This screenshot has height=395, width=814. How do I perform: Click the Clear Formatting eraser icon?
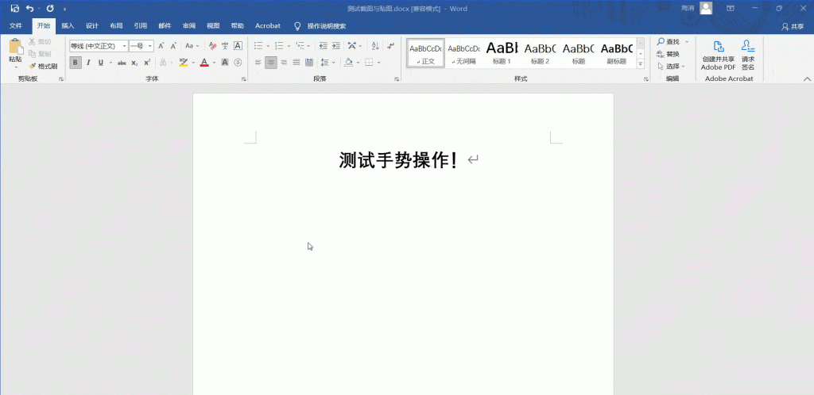click(212, 46)
